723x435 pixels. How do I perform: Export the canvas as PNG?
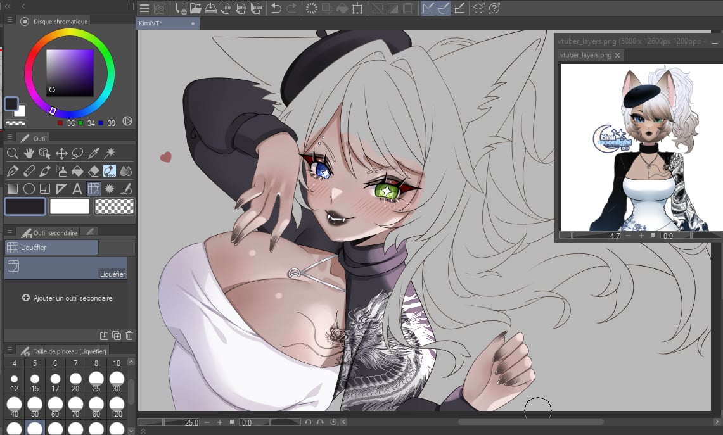241,8
